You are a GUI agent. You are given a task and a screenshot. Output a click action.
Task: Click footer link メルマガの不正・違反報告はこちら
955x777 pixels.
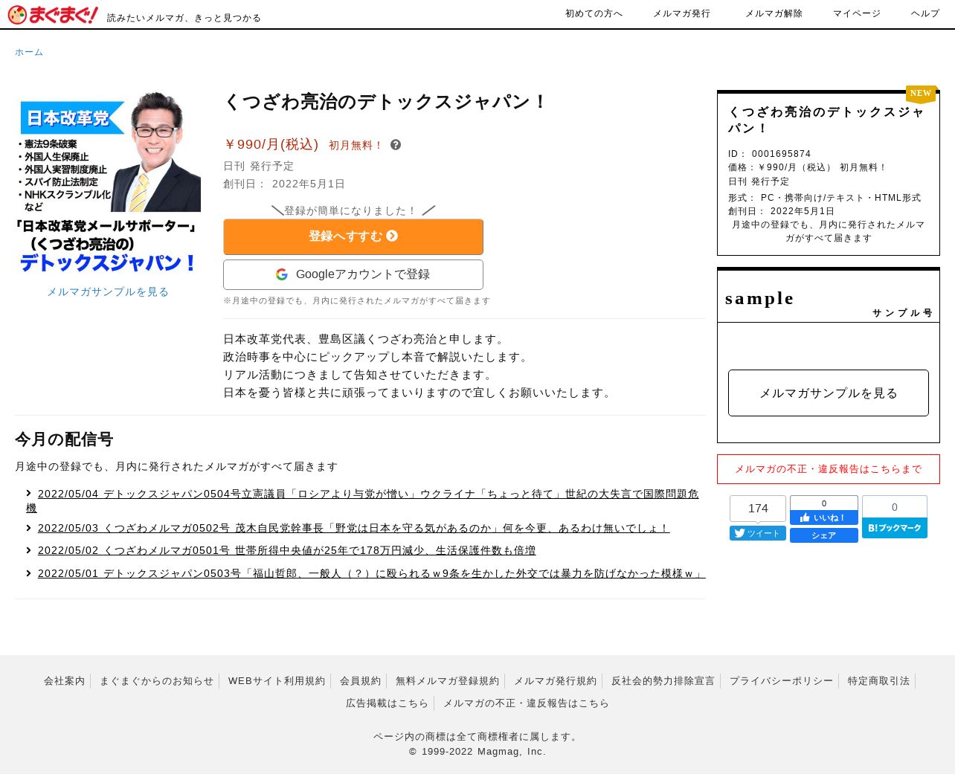527,703
